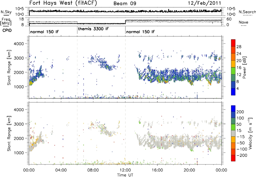
Task: Click the dashed 06:00 CPID boundary in Power panel
Action: click(77, 67)
